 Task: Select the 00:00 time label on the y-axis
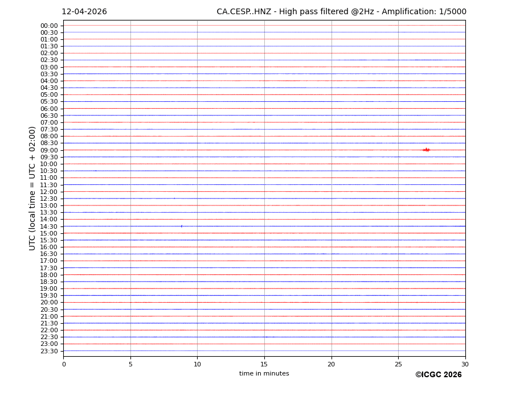(49, 26)
